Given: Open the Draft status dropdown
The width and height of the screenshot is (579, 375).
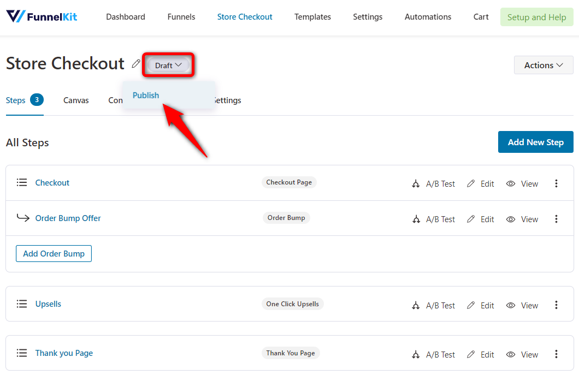Looking at the screenshot, I should [x=168, y=66].
